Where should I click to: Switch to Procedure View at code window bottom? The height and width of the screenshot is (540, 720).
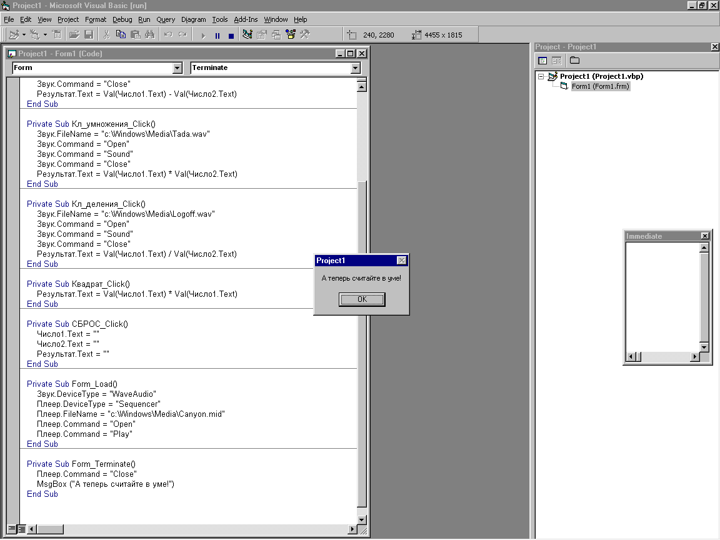coord(12,529)
